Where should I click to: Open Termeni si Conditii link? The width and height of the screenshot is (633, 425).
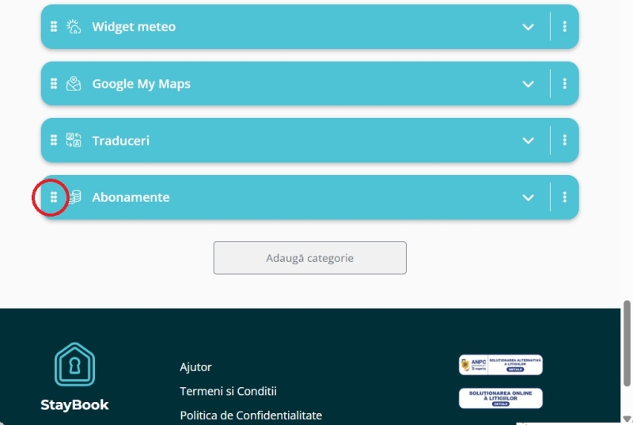[229, 391]
